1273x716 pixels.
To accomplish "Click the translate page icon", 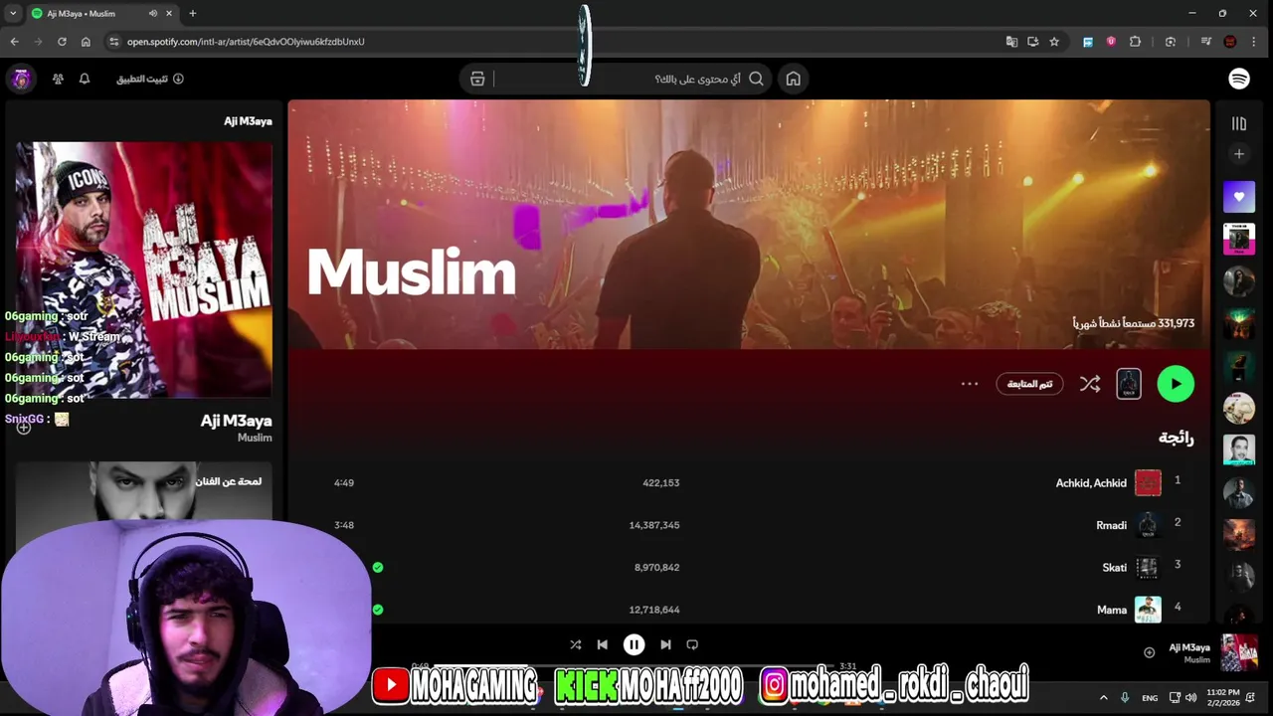I will (x=1011, y=42).
